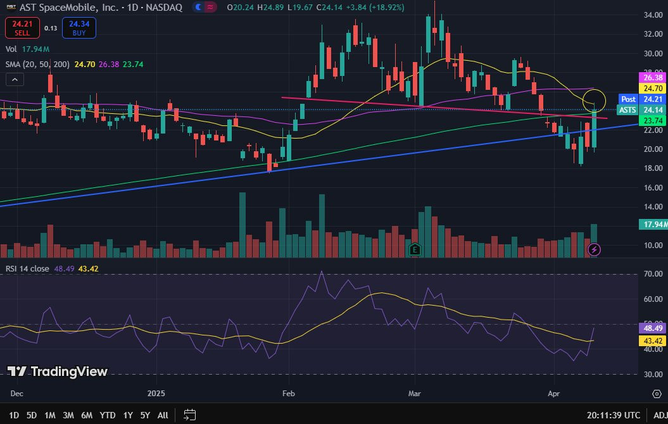Click the RSI 14 close indicator label
Screen dimensions: 668x424
(27, 268)
